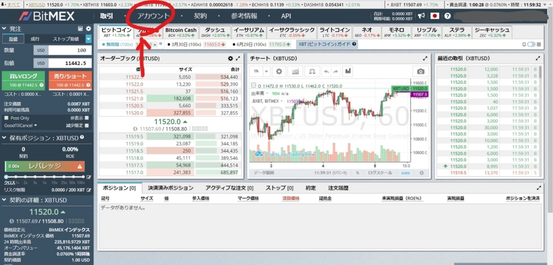
Task: Open the 取引 menu
Action: coord(106,16)
